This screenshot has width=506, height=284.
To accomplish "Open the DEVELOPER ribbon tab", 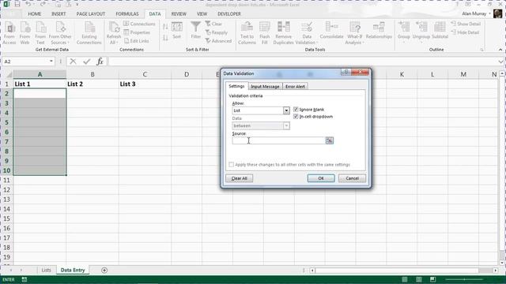I will pos(229,14).
